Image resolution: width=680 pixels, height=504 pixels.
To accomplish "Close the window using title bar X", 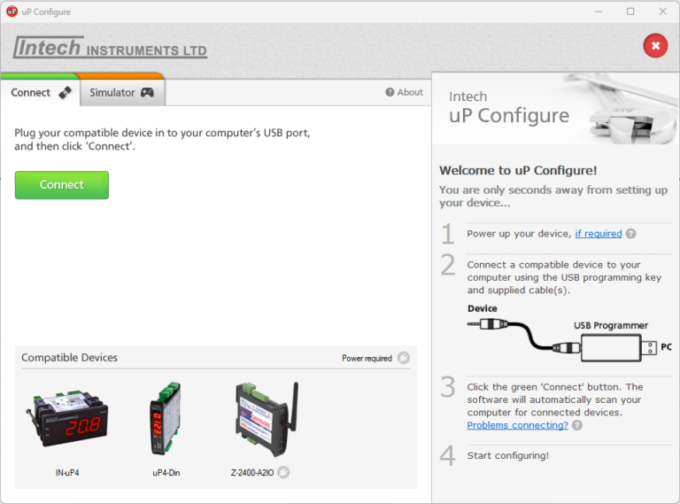I will point(662,12).
